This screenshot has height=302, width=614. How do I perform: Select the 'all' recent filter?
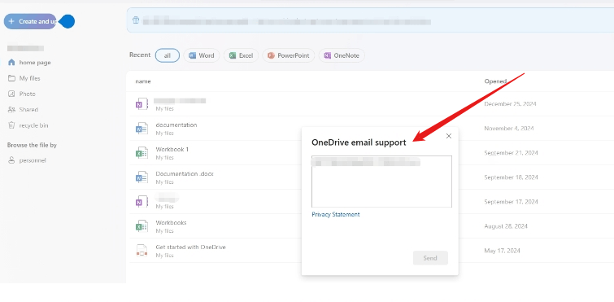coord(168,55)
